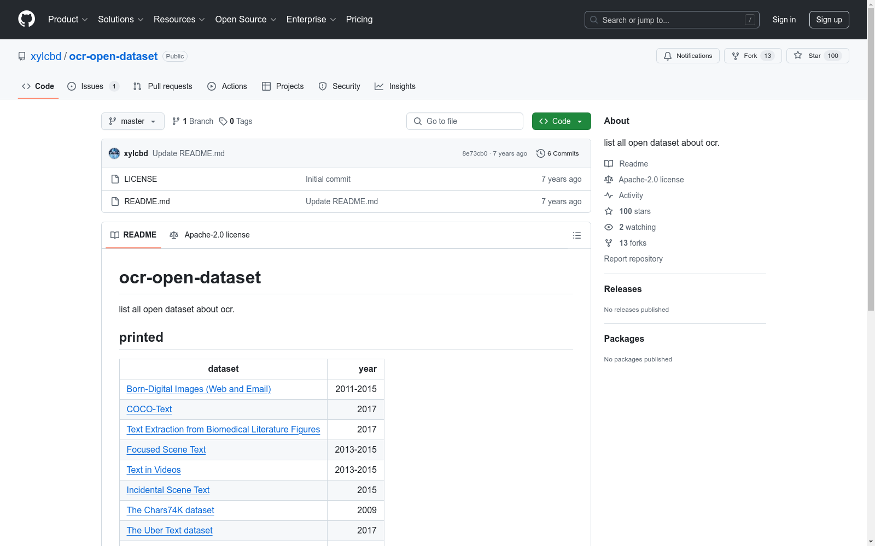Switch to the Code tab
This screenshot has width=875, height=546.
pos(38,86)
